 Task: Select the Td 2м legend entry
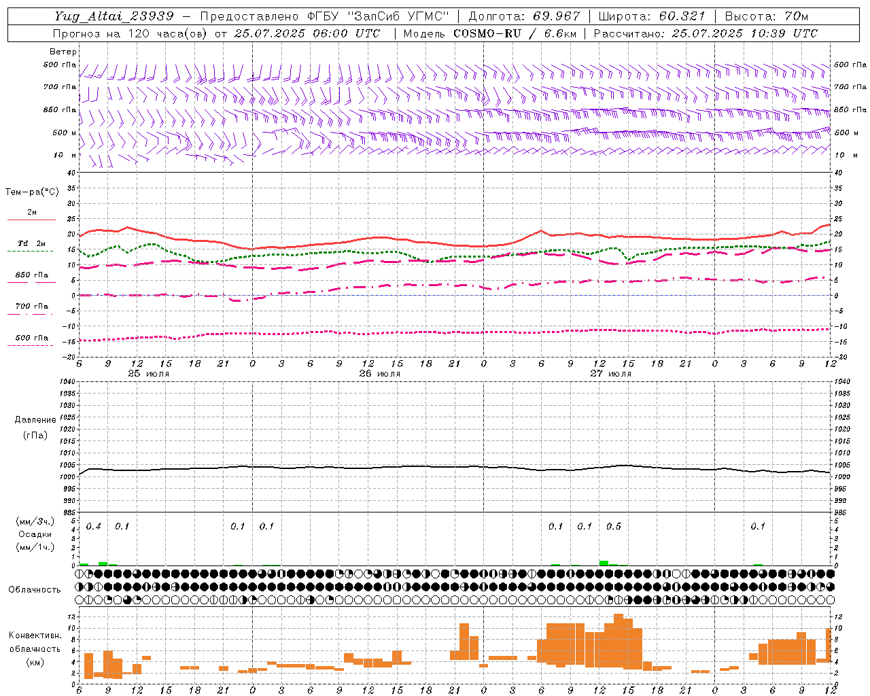(x=32, y=243)
